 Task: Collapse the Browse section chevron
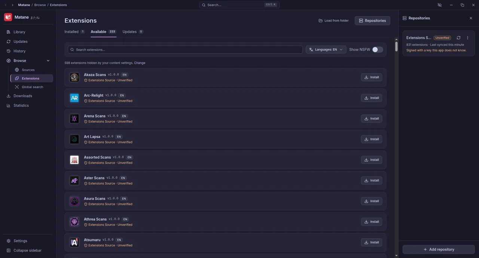click(x=48, y=60)
